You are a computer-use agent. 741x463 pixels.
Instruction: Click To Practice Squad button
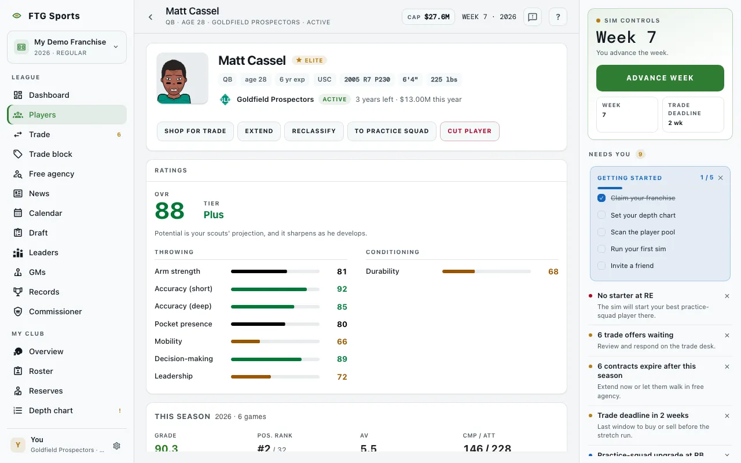click(x=392, y=131)
